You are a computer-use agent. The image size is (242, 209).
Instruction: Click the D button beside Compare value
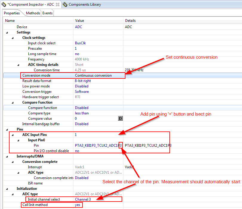(x=120, y=119)
